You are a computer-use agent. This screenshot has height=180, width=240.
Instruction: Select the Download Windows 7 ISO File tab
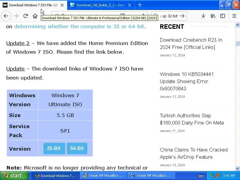(34, 5)
